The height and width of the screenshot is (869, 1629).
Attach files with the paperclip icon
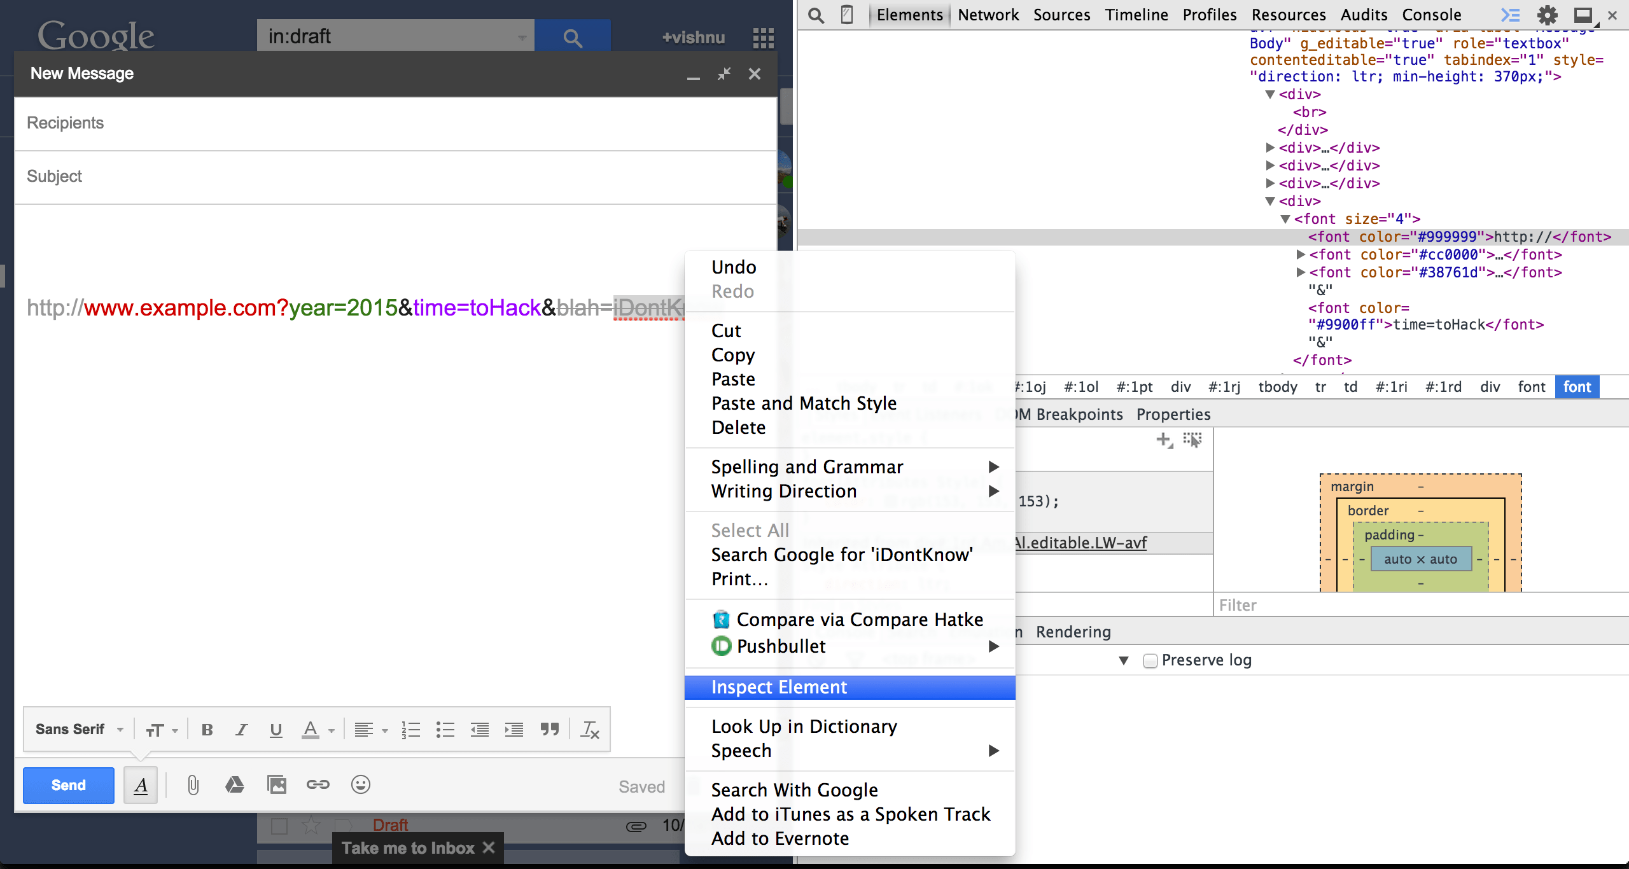(193, 786)
